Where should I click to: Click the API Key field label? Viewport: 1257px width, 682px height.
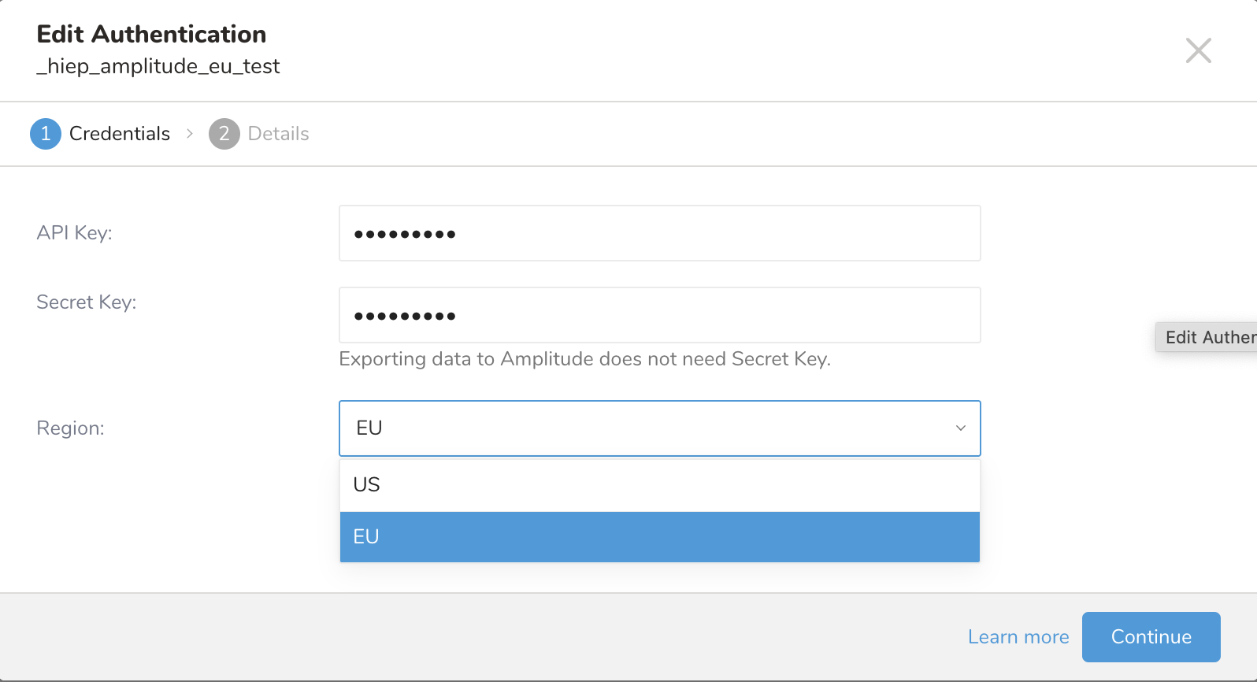click(x=75, y=233)
